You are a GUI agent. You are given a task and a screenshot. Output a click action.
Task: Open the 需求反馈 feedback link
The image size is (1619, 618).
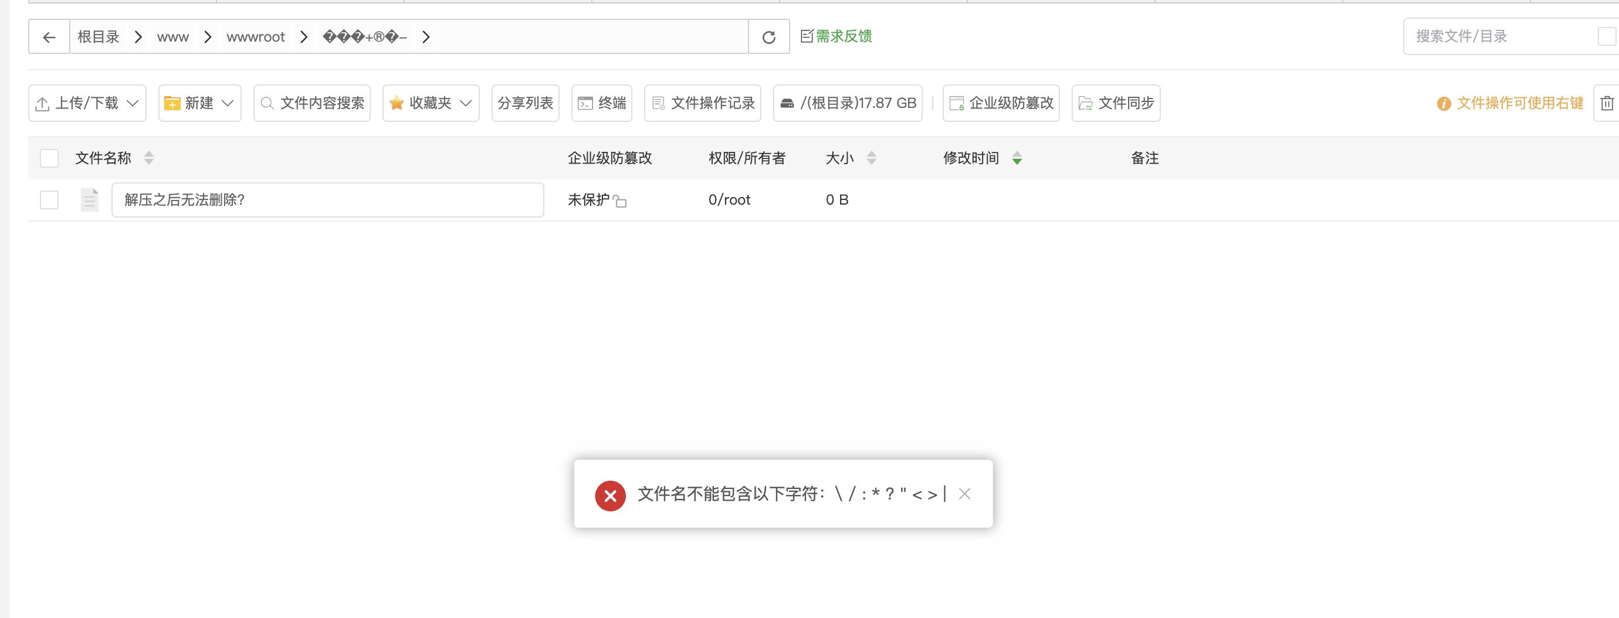[836, 36]
